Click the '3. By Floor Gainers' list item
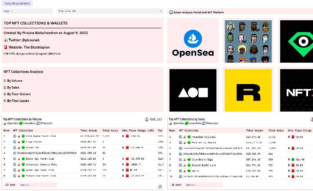The width and height of the screenshot is (313, 191). (x=17, y=94)
